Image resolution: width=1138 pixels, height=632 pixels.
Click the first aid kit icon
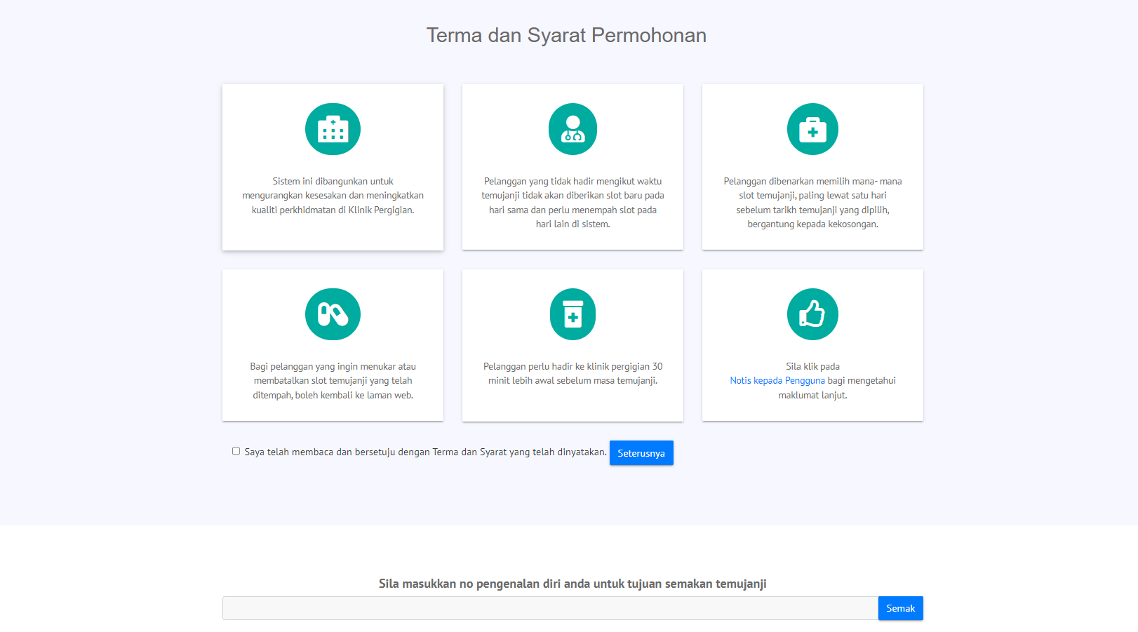812,129
